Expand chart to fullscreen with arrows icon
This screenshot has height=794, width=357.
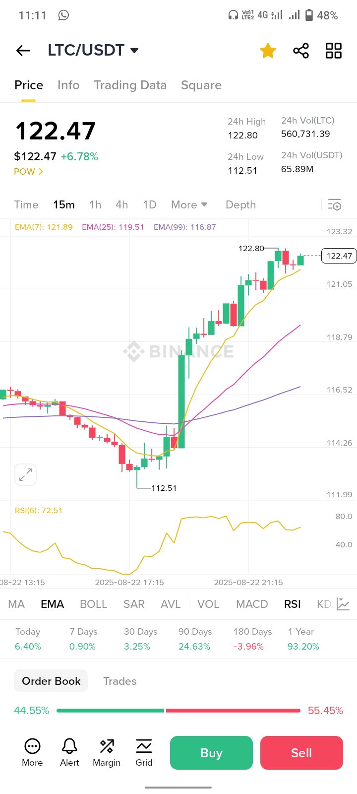(26, 475)
